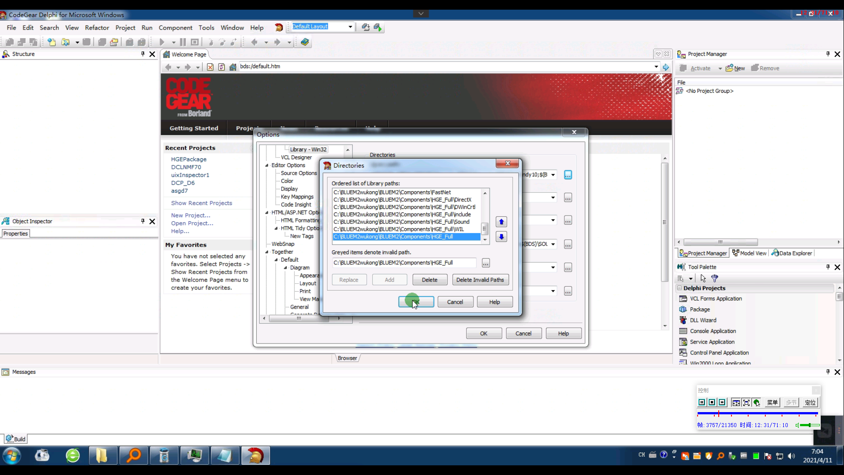The image size is (844, 475).
Task: Click Cancel in the Options dialog
Action: [x=523, y=333]
